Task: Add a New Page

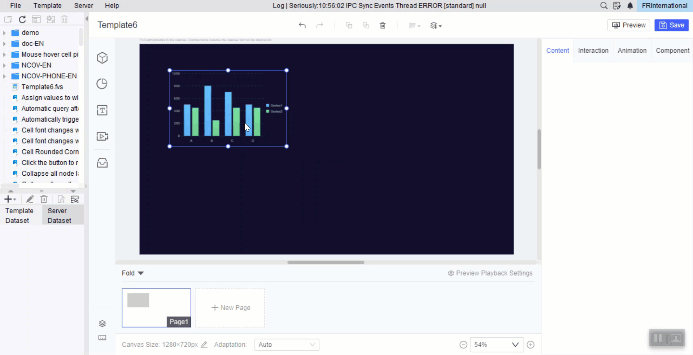Action: point(230,308)
